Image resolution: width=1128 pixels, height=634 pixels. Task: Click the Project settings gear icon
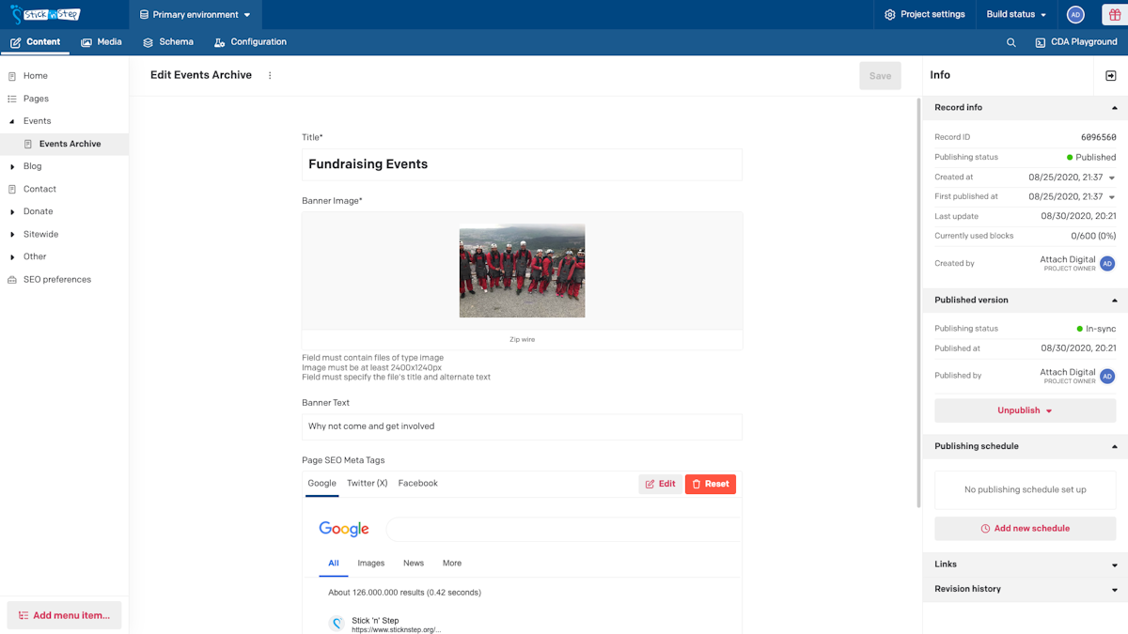[x=889, y=15]
